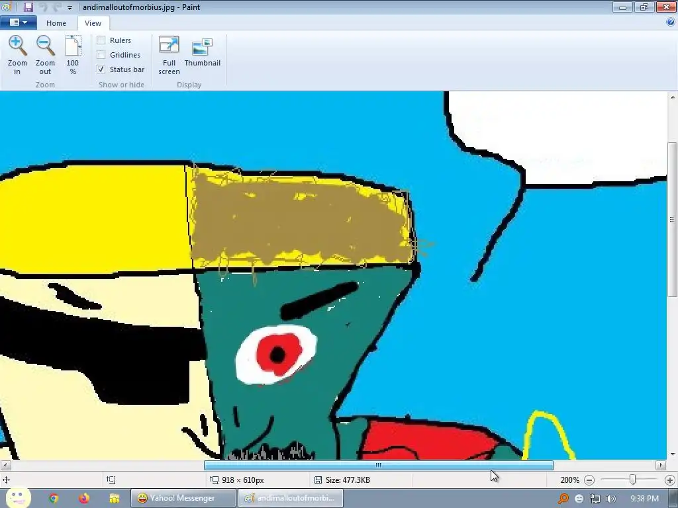Enable the Rulers checkbox
Image resolution: width=678 pixels, height=508 pixels.
click(x=101, y=40)
